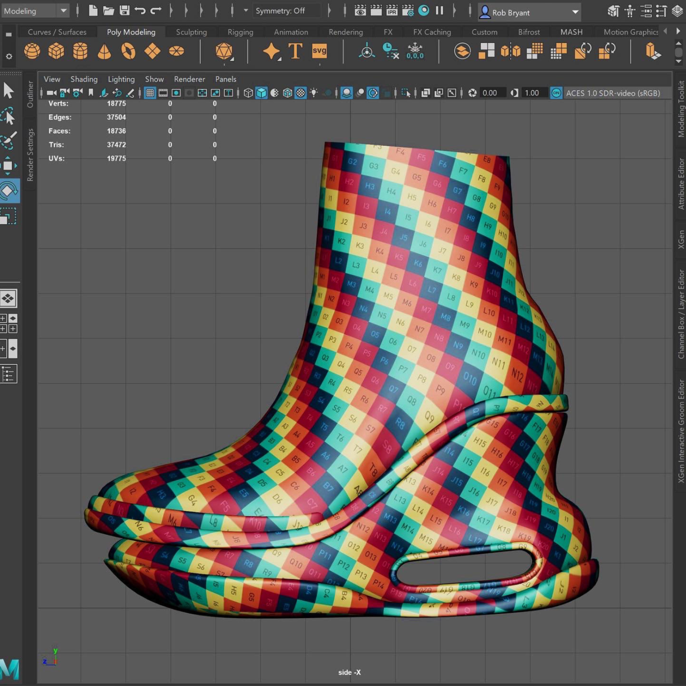Toggle use all lights bulb icon
The height and width of the screenshot is (686, 686).
(314, 93)
